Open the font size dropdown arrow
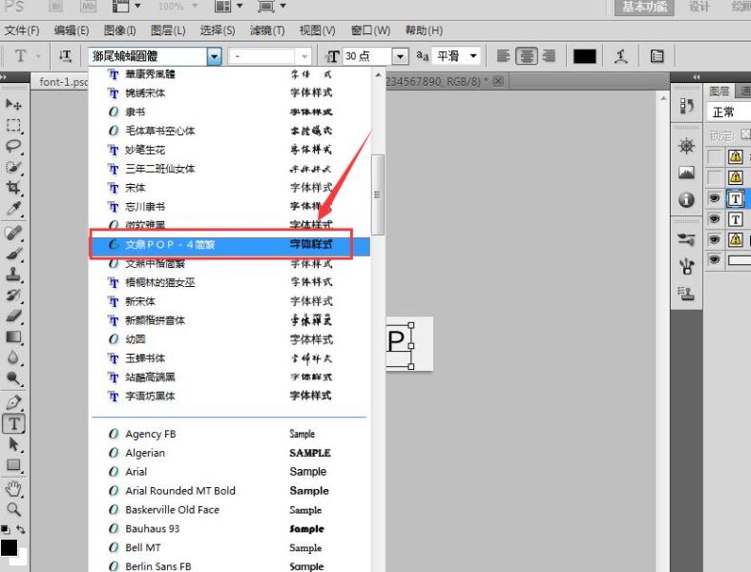751x572 pixels. (x=400, y=56)
